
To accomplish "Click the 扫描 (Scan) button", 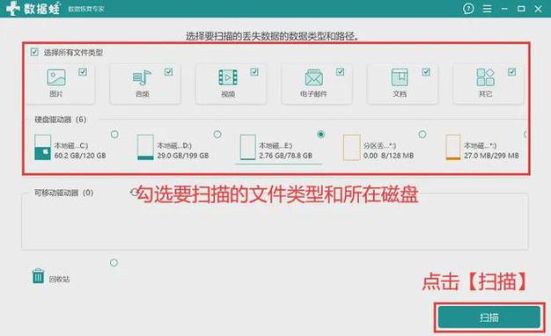I will [x=489, y=318].
